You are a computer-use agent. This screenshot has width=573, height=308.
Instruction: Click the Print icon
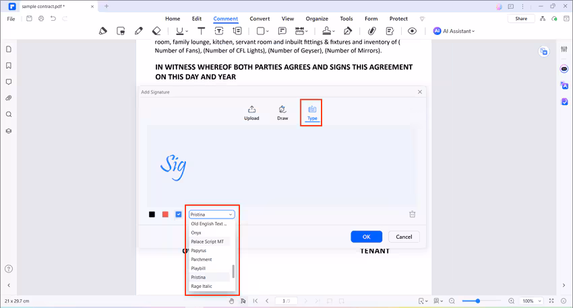41,19
